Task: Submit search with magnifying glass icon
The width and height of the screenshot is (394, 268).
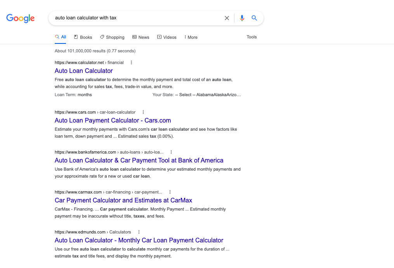Action: 254,18
